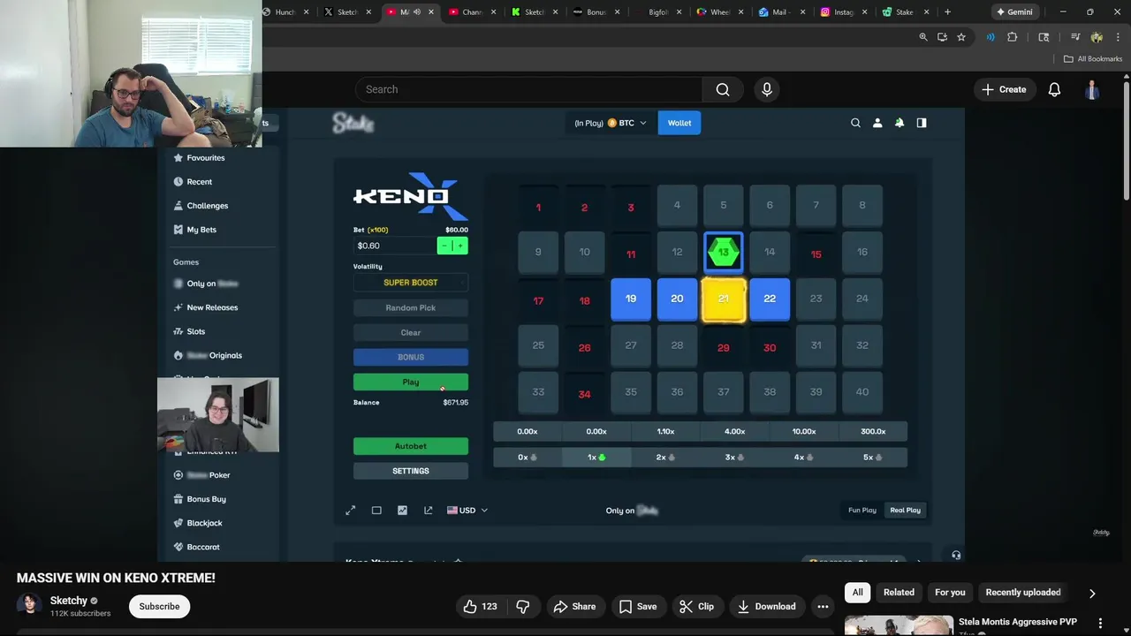Click the support headset icon
The height and width of the screenshot is (636, 1131).
[956, 555]
